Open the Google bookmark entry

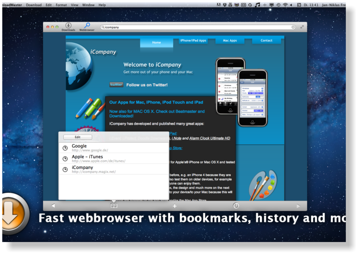point(114,148)
